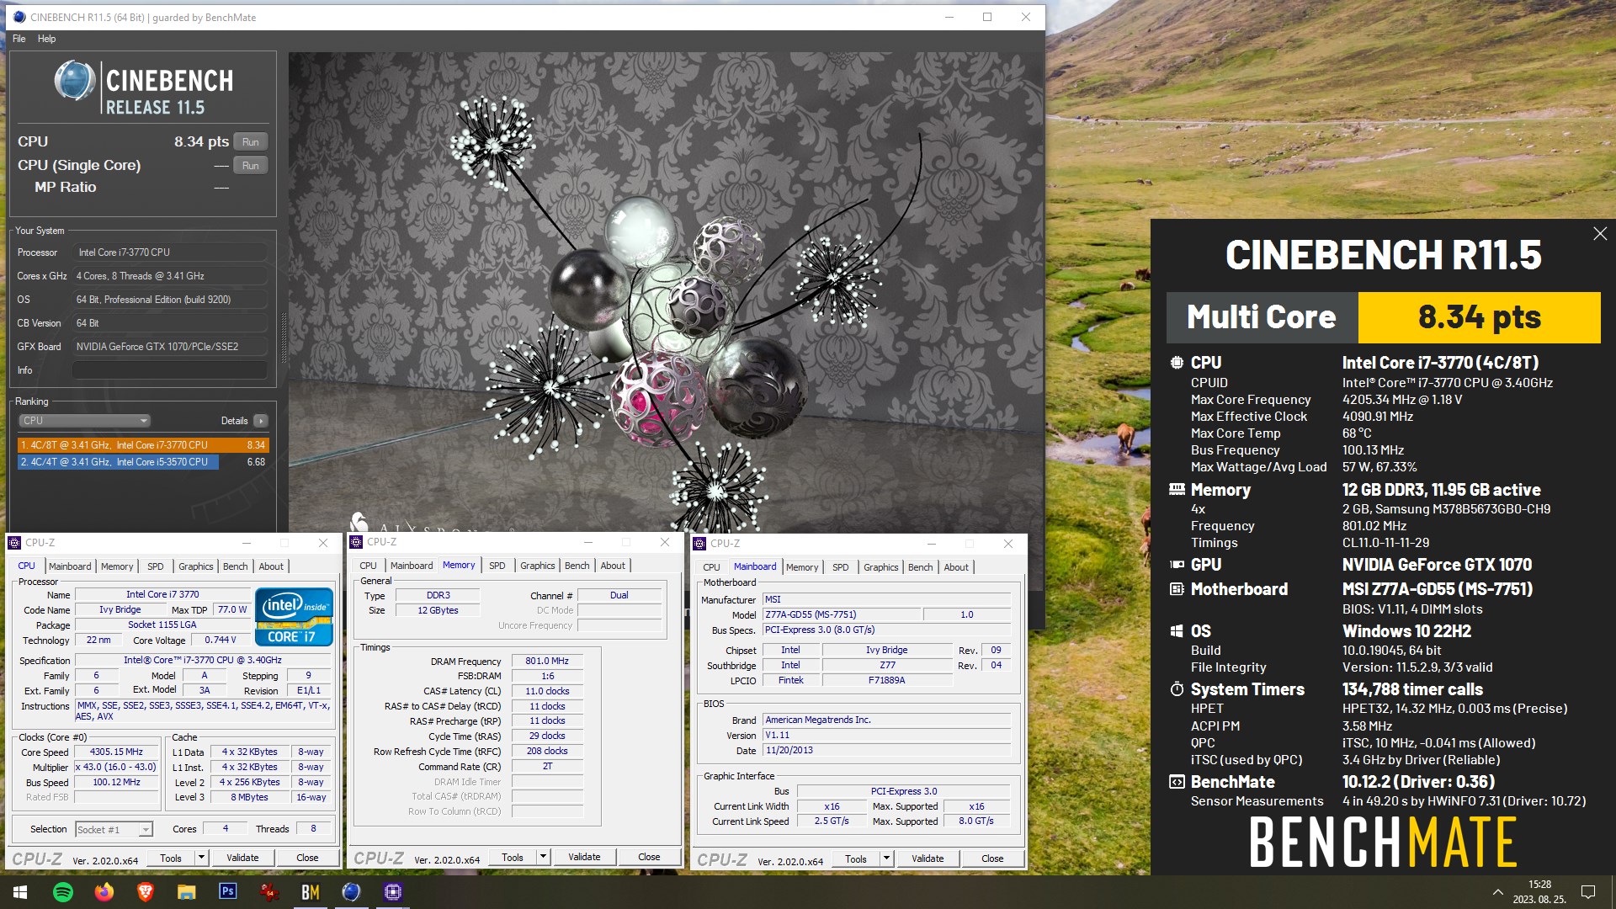The image size is (1616, 909).
Task: Click the Cinebench title bar app icon
Action: click(19, 17)
